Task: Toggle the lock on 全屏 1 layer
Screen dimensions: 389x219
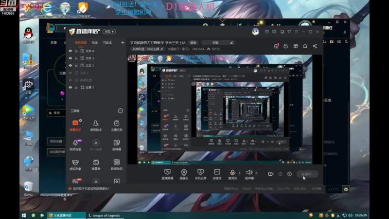Action: pyautogui.click(x=76, y=88)
